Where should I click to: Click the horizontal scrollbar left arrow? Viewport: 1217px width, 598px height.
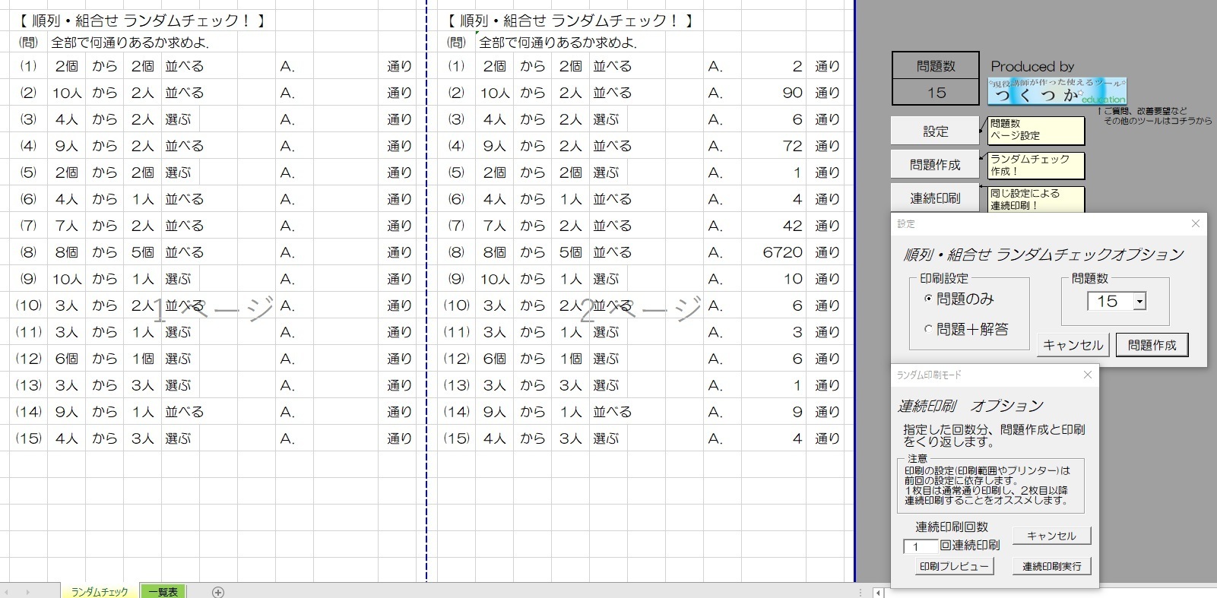pos(878,592)
